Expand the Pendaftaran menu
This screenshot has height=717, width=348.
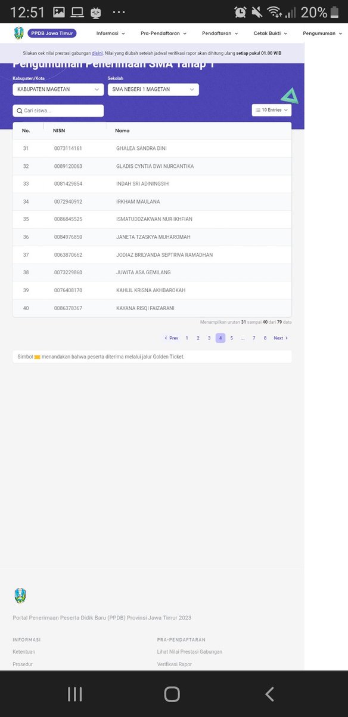pyautogui.click(x=220, y=33)
